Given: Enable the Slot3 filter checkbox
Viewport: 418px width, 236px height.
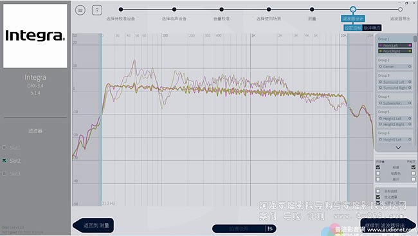Looking at the screenshot, I should pyautogui.click(x=5, y=174).
